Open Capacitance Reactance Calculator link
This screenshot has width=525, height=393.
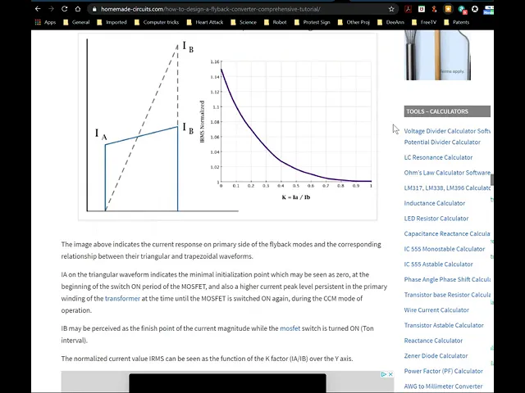[447, 233]
